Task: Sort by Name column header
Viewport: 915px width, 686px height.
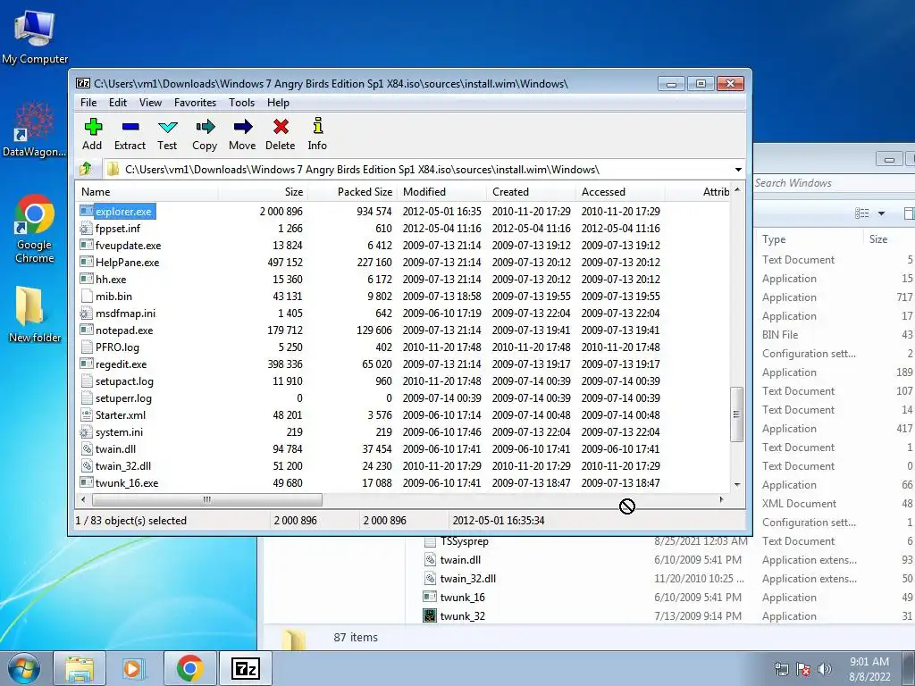Action: click(147, 192)
